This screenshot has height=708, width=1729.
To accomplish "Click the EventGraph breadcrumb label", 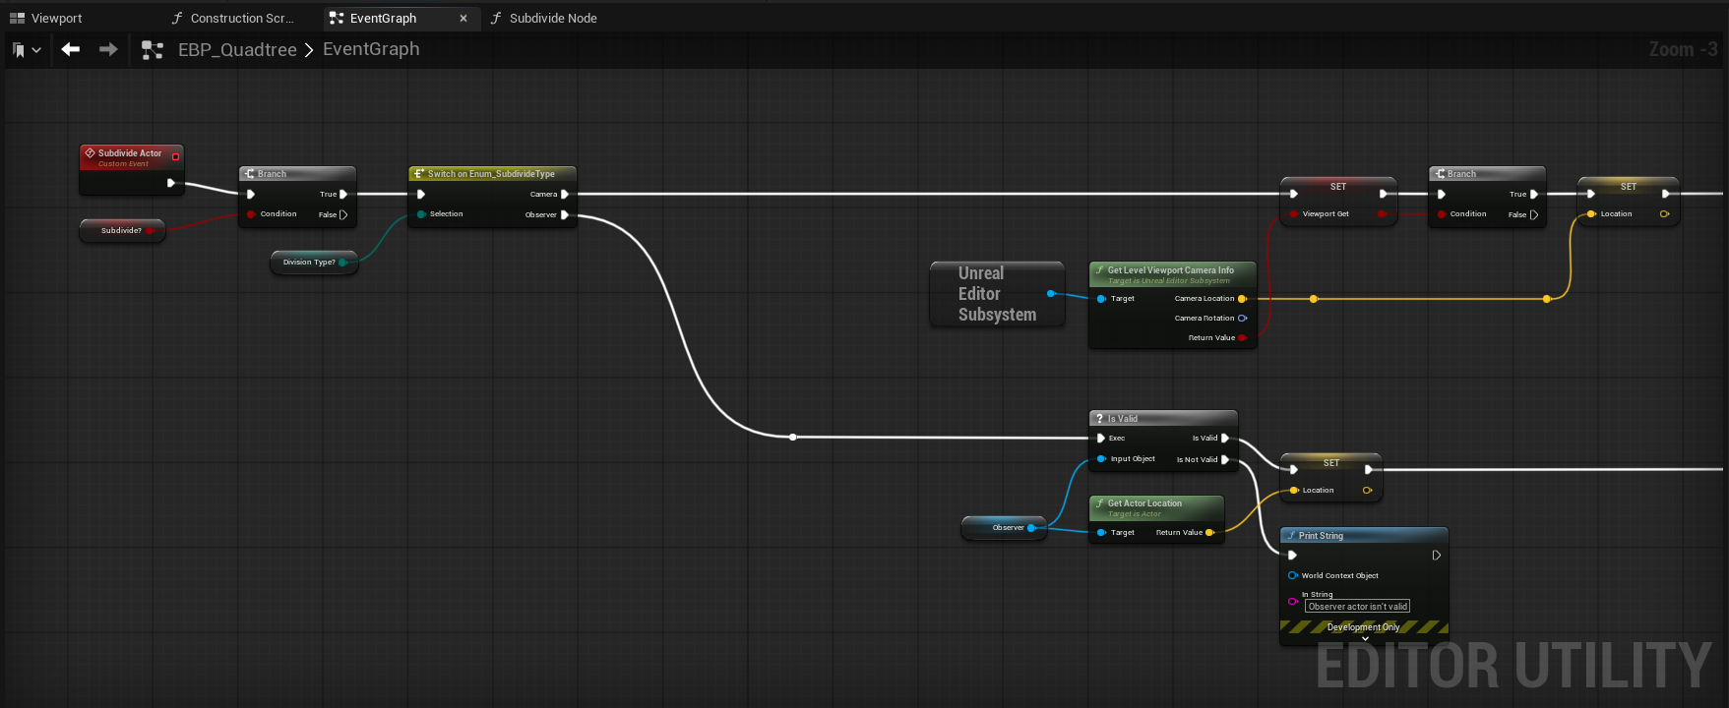I will coord(371,49).
